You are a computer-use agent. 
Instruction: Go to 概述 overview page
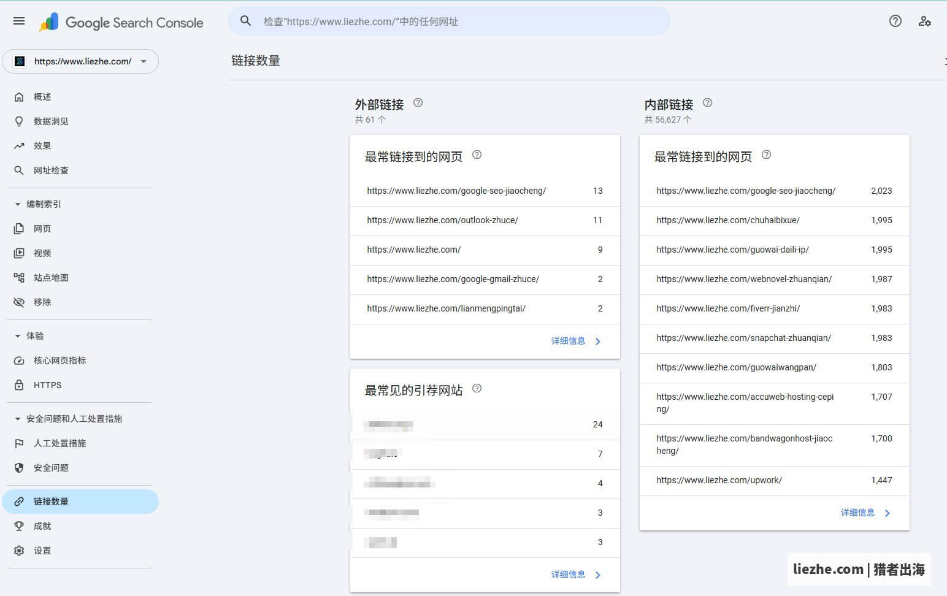tap(80, 97)
